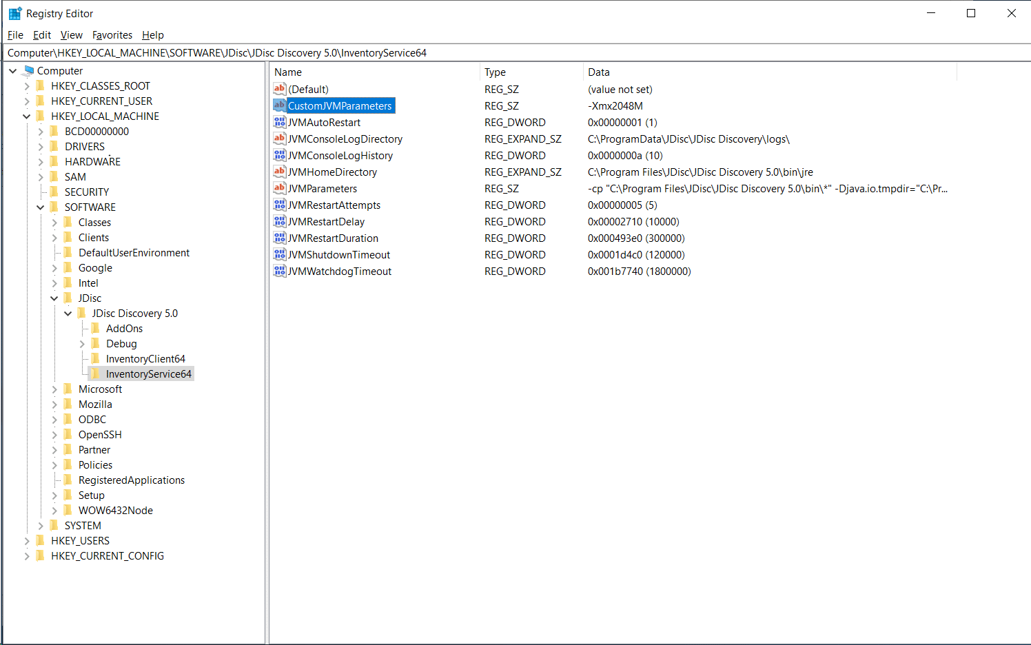The height and width of the screenshot is (645, 1031).
Task: Click the binary icon beside JVMRestartDelay
Action: coord(280,221)
